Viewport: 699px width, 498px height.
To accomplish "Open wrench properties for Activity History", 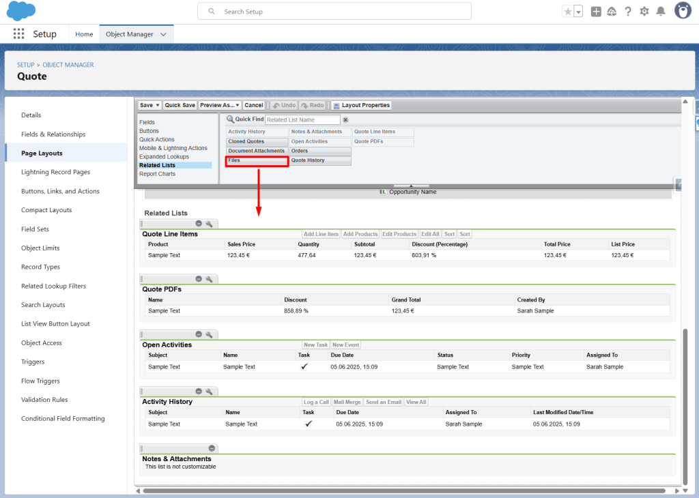I will click(210, 392).
